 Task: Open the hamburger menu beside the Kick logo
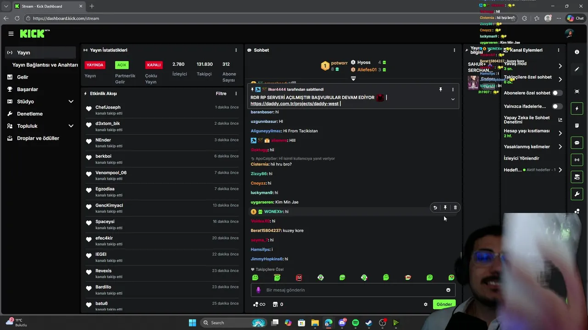pos(11,33)
